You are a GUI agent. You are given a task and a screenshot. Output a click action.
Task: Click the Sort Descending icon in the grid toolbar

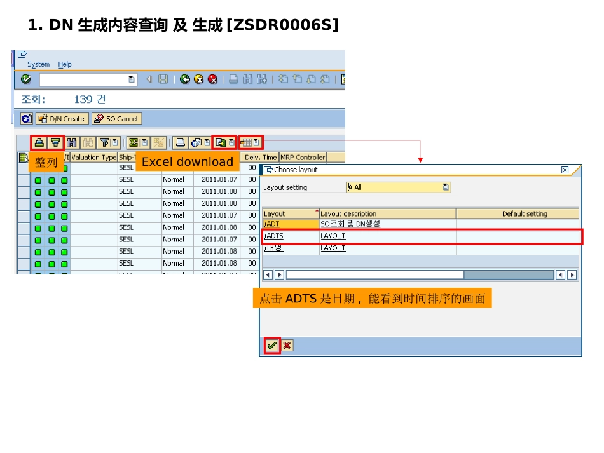pyautogui.click(x=55, y=143)
